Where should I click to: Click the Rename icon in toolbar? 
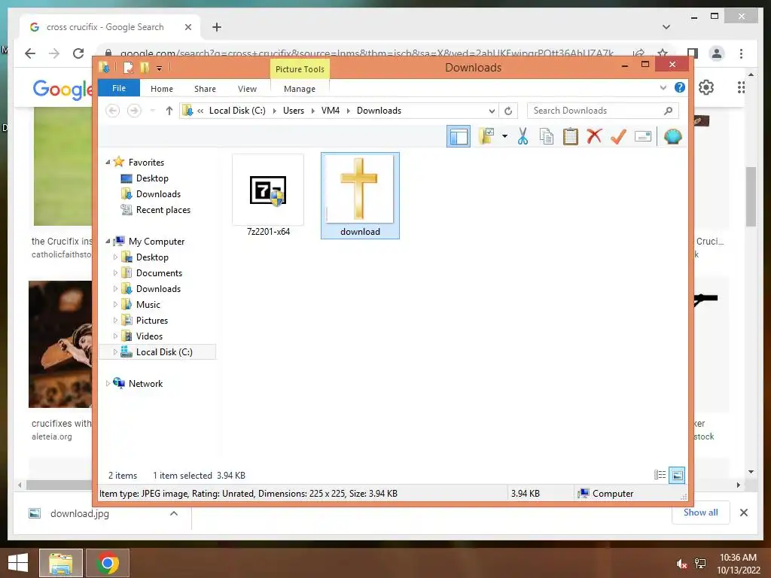coord(643,136)
